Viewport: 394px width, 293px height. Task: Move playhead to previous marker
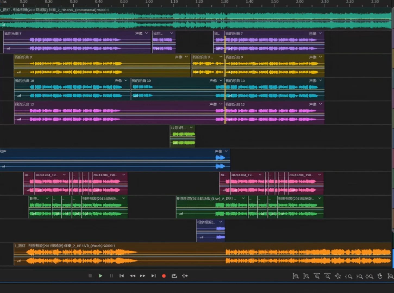[121, 276]
